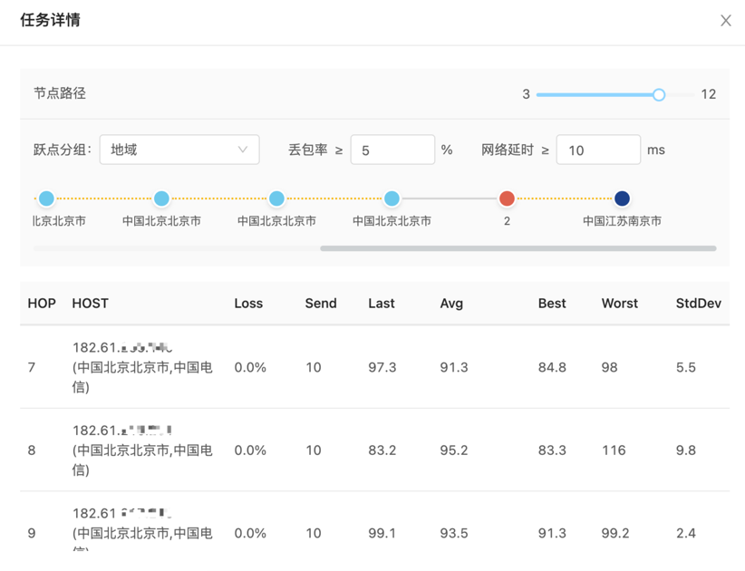
Task: Click the horizontal scrollbar under node path
Action: (518, 248)
